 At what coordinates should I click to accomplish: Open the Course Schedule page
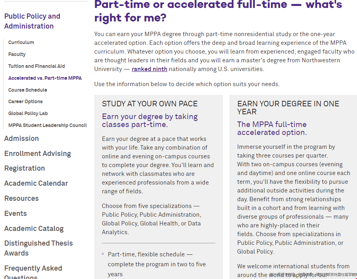28,90
